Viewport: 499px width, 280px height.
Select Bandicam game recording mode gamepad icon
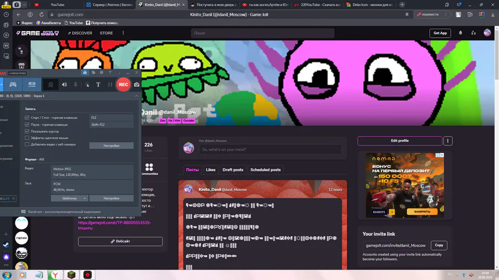13,85
